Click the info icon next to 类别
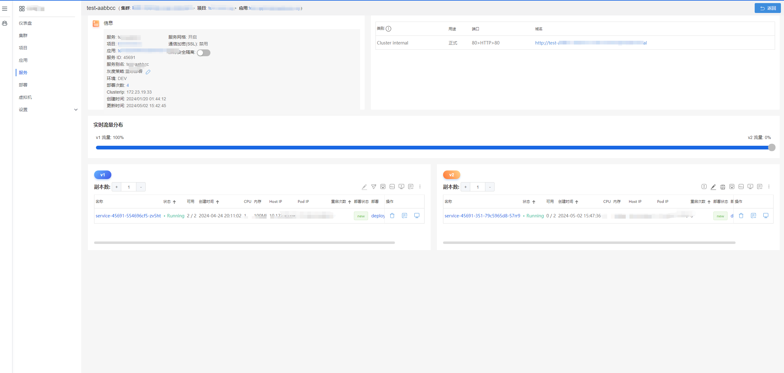 pos(388,29)
